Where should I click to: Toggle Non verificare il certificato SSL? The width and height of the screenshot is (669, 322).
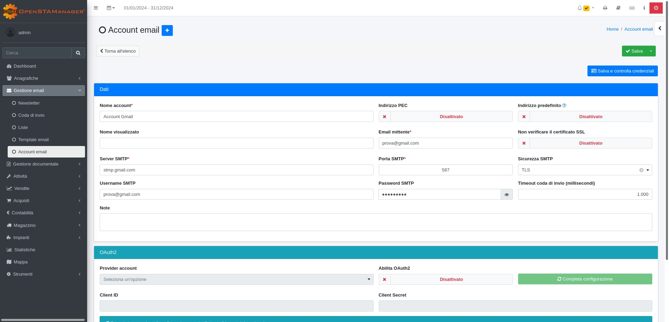[585, 143]
